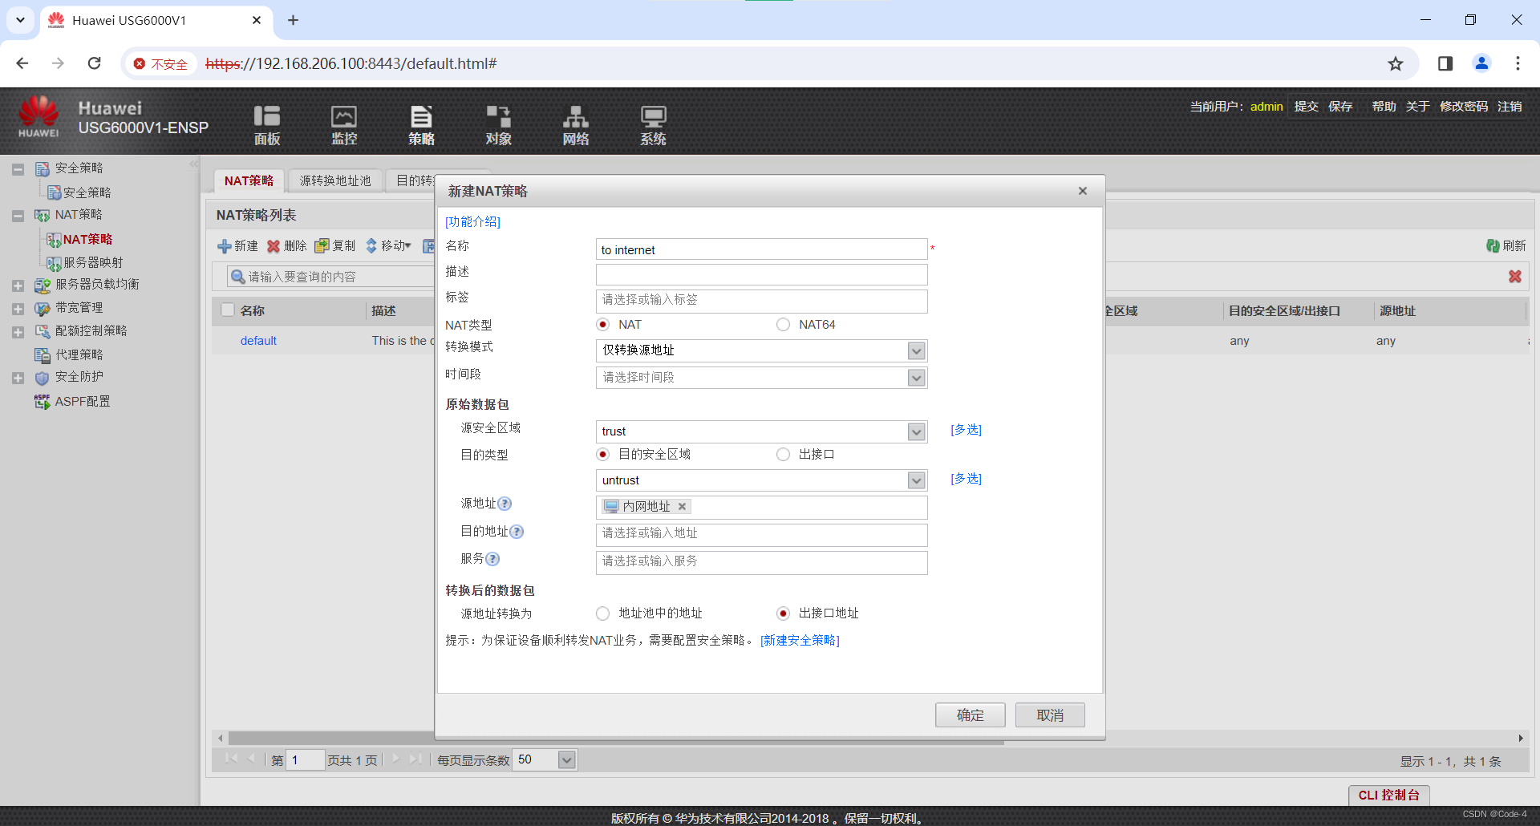Screen dimensions: 1540x826
Task: Open a new browser tab
Action: 293,20
